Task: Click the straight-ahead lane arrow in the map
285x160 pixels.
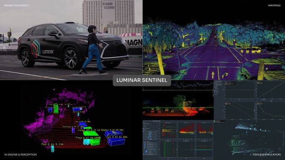Action: pyautogui.click(x=213, y=74)
